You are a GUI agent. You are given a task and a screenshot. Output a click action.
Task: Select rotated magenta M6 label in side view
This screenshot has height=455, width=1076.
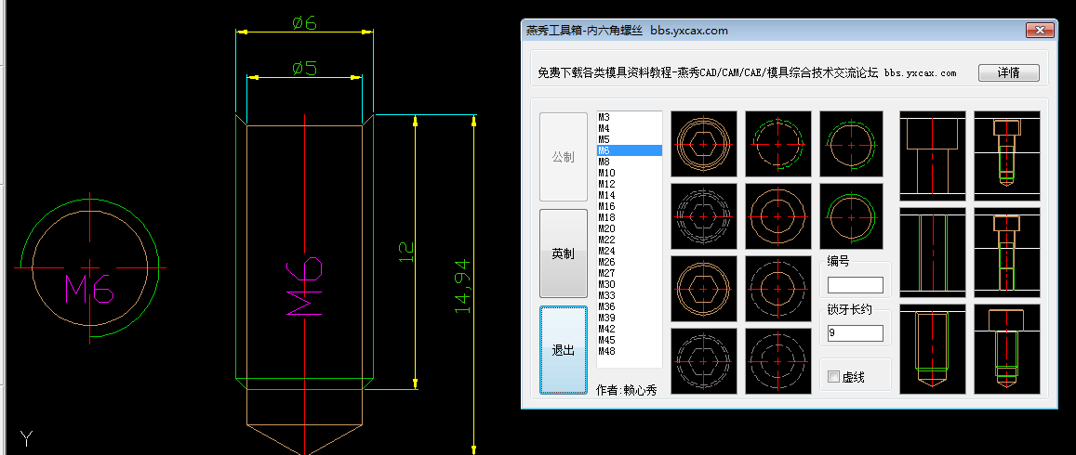tap(305, 286)
